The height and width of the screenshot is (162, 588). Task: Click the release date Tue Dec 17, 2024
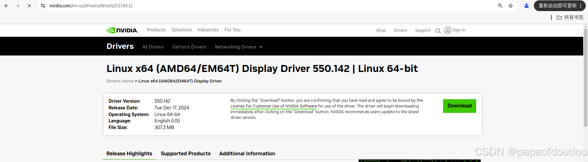tap(172, 108)
